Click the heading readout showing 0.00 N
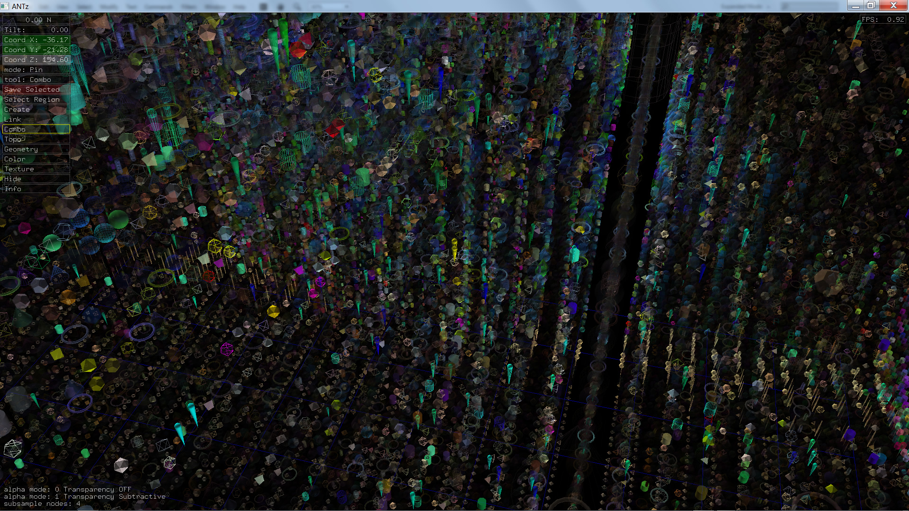 [36, 20]
